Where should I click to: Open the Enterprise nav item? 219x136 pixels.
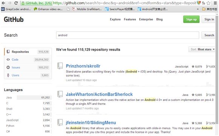click(146, 19)
